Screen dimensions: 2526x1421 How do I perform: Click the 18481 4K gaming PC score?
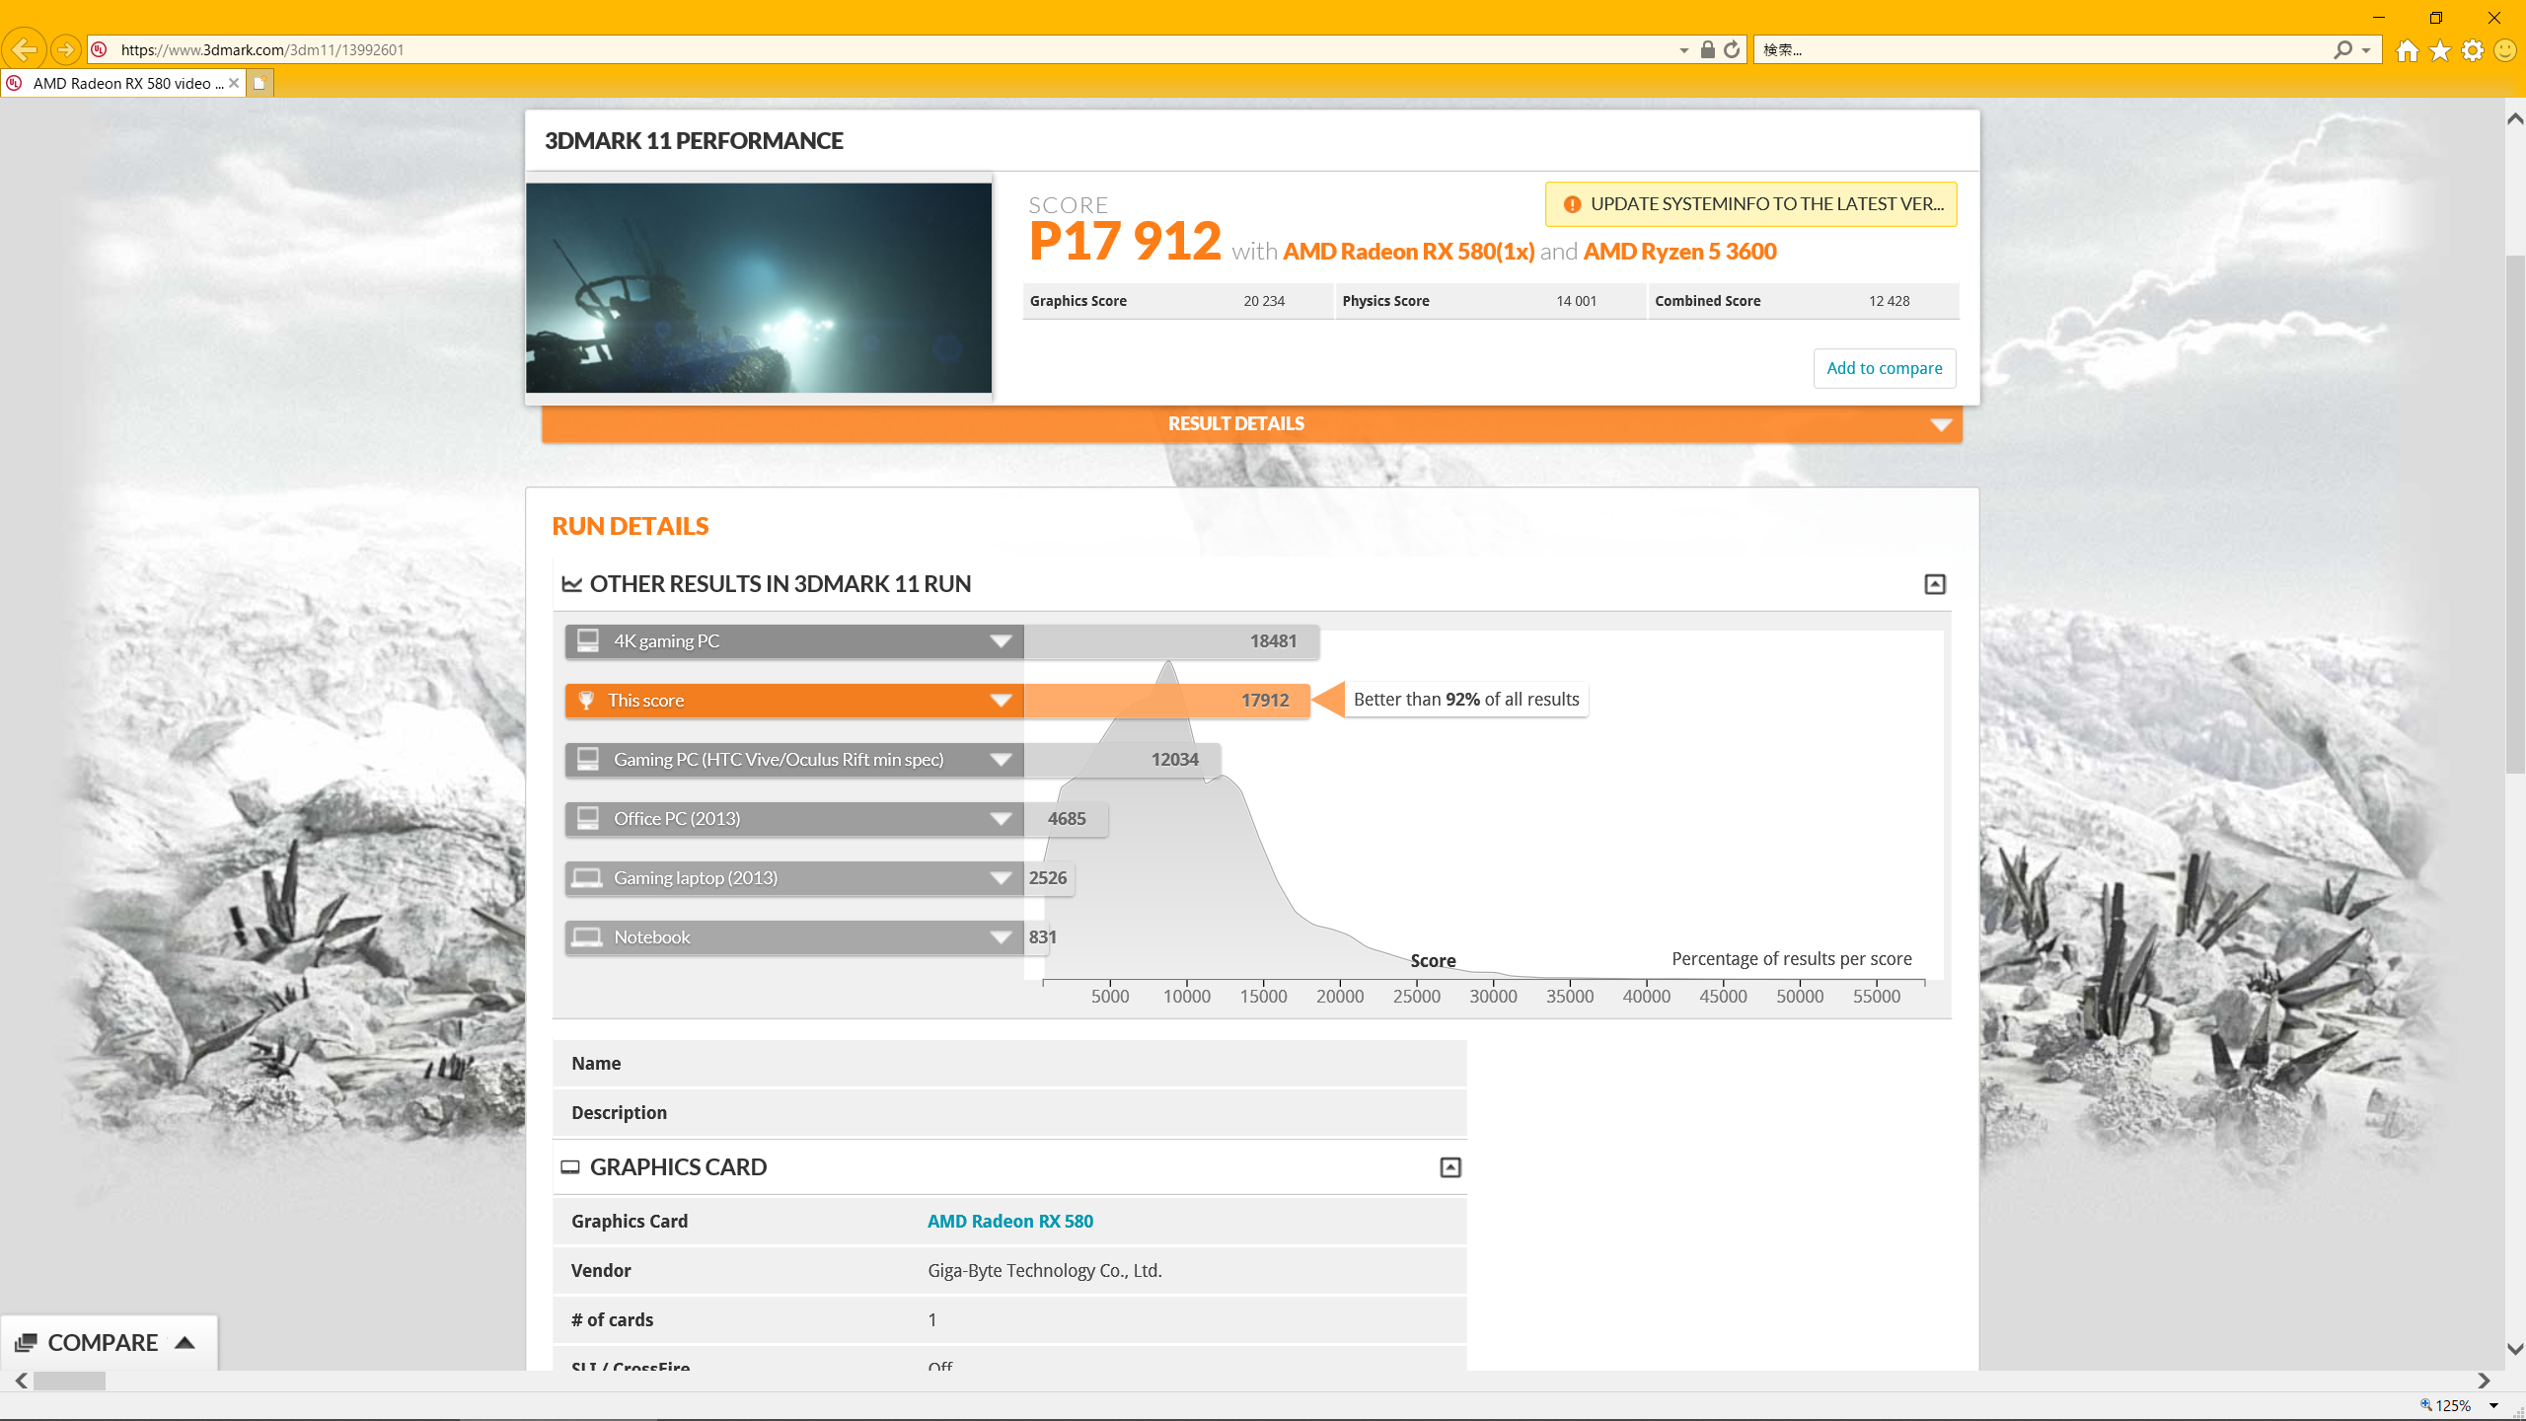coord(1273,641)
